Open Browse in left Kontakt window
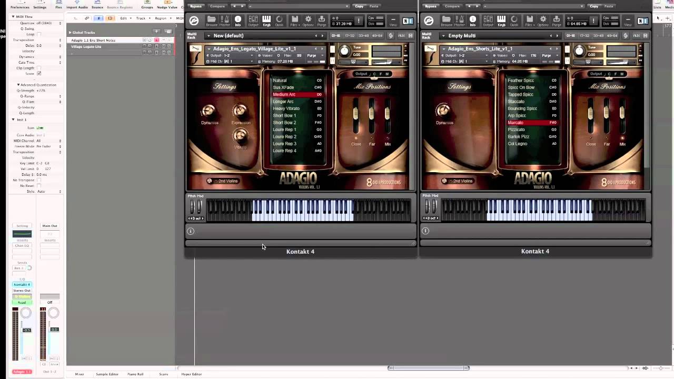This screenshot has height=379, width=674. pyautogui.click(x=212, y=21)
